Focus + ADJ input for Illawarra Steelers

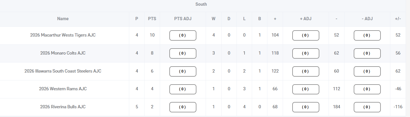[306, 71]
